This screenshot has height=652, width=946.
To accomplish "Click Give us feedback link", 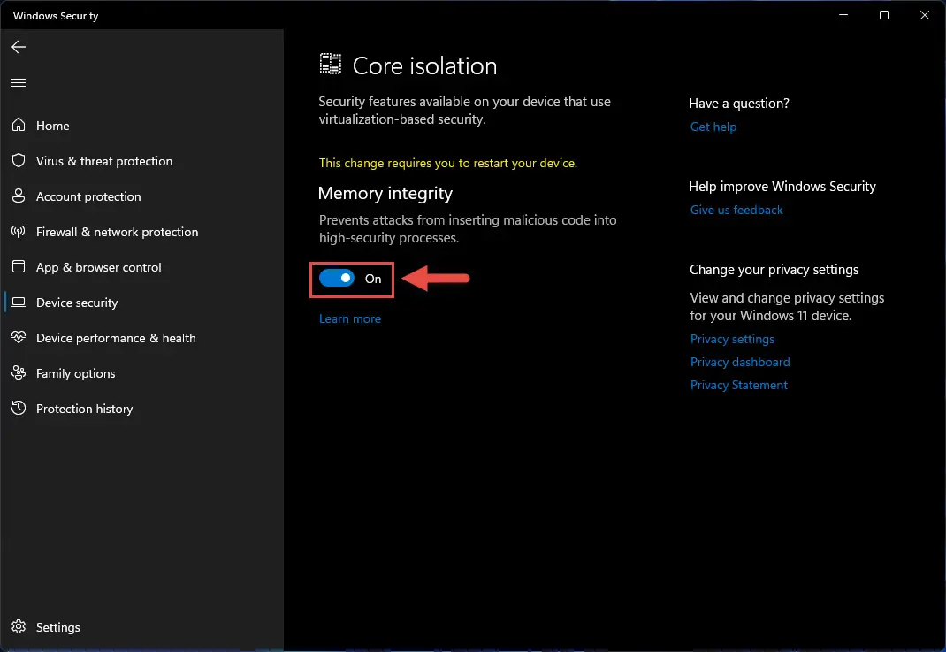I will pos(736,210).
